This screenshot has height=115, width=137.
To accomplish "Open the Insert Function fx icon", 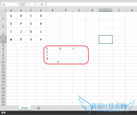I will (x=42, y=4).
